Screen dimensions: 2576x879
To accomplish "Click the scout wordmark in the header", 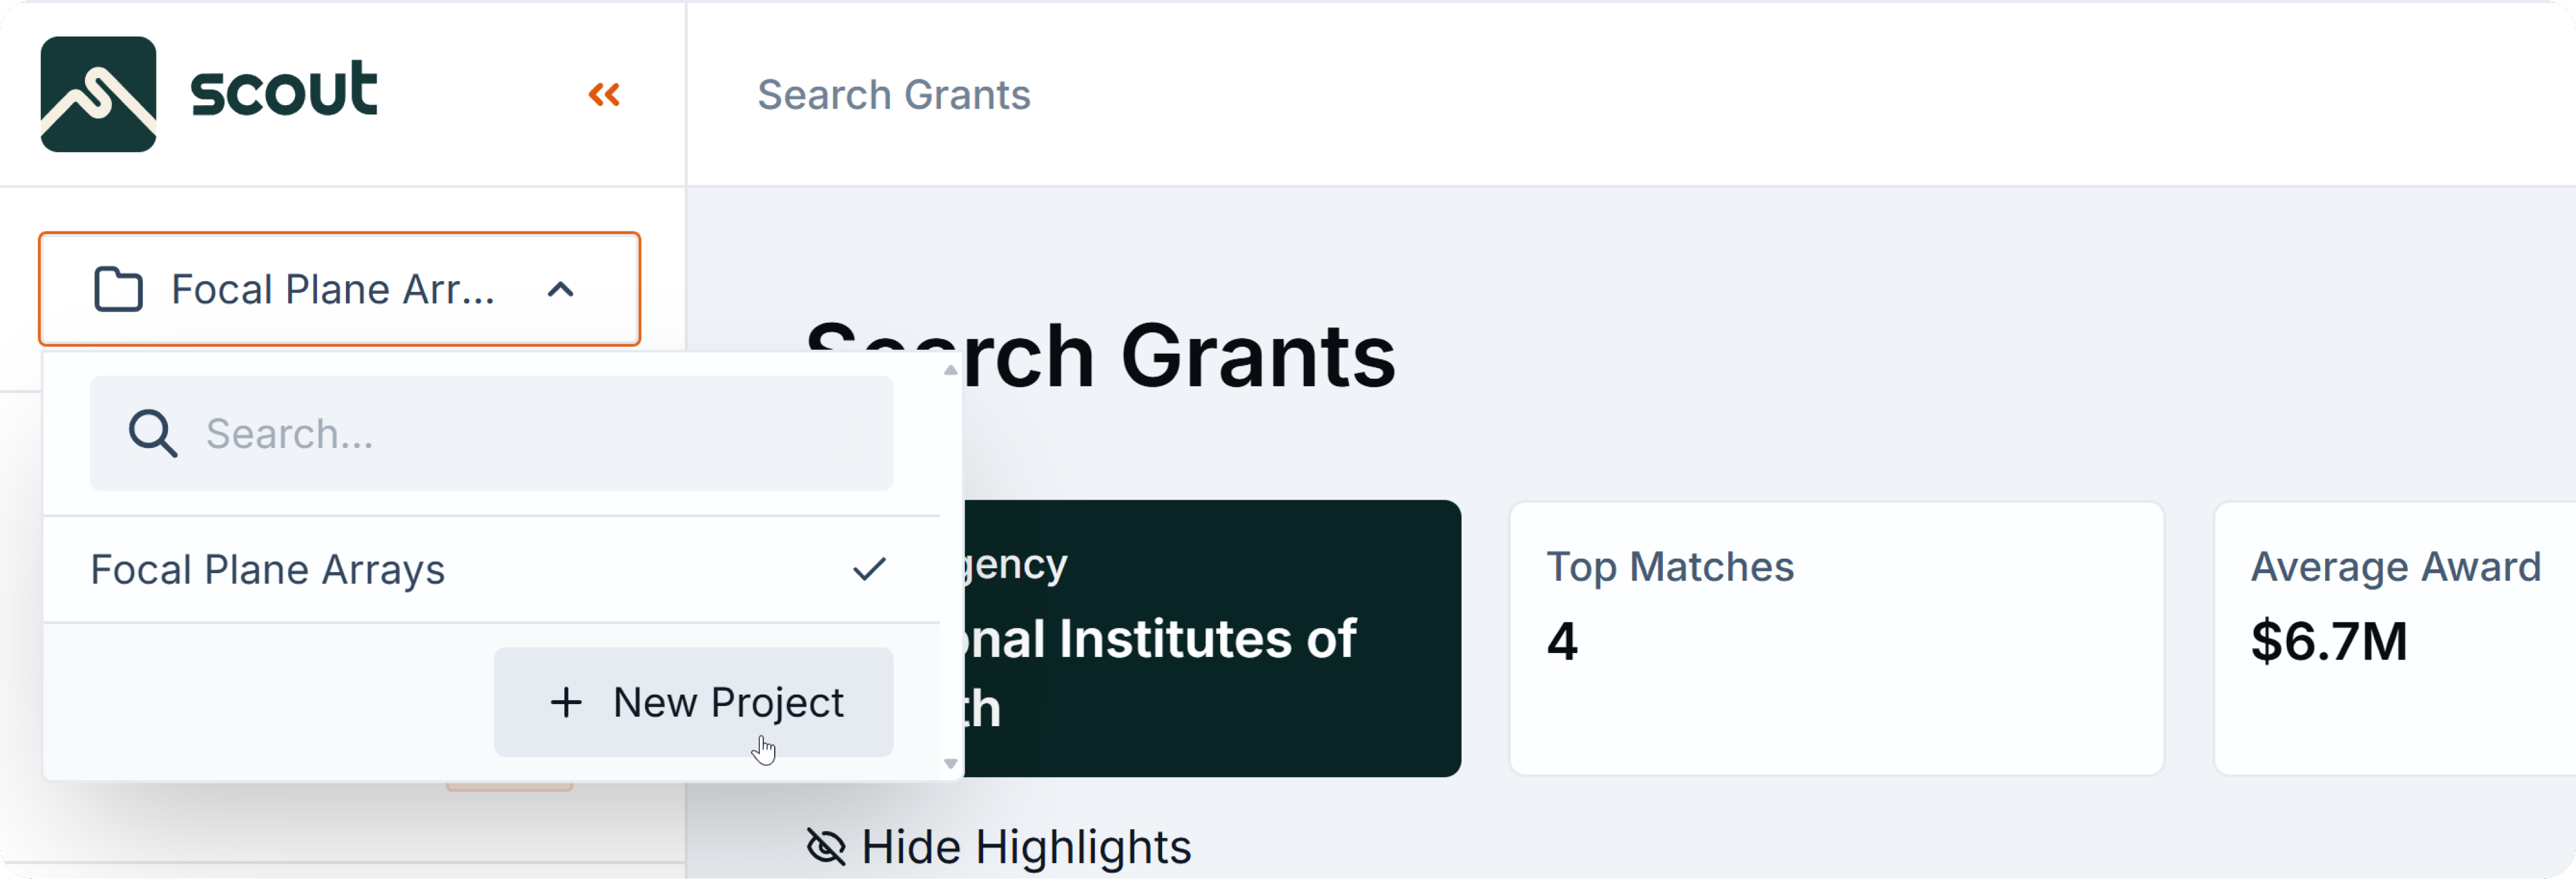I will (284, 90).
